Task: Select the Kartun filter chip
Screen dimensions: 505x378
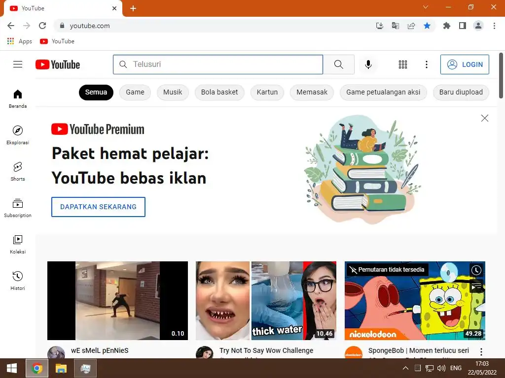Action: tap(267, 92)
